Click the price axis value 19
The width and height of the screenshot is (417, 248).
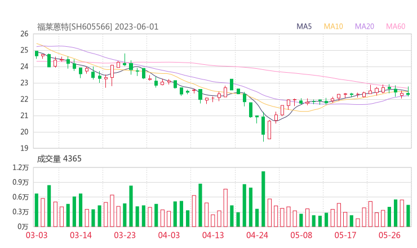24,148
